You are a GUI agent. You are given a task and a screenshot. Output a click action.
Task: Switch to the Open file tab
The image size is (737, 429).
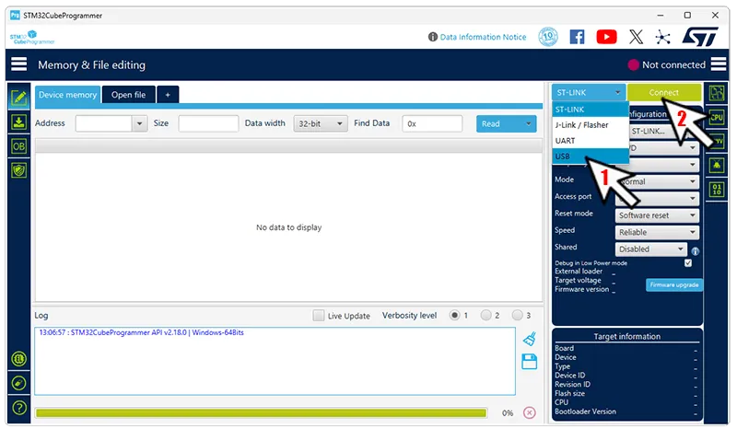pos(128,95)
